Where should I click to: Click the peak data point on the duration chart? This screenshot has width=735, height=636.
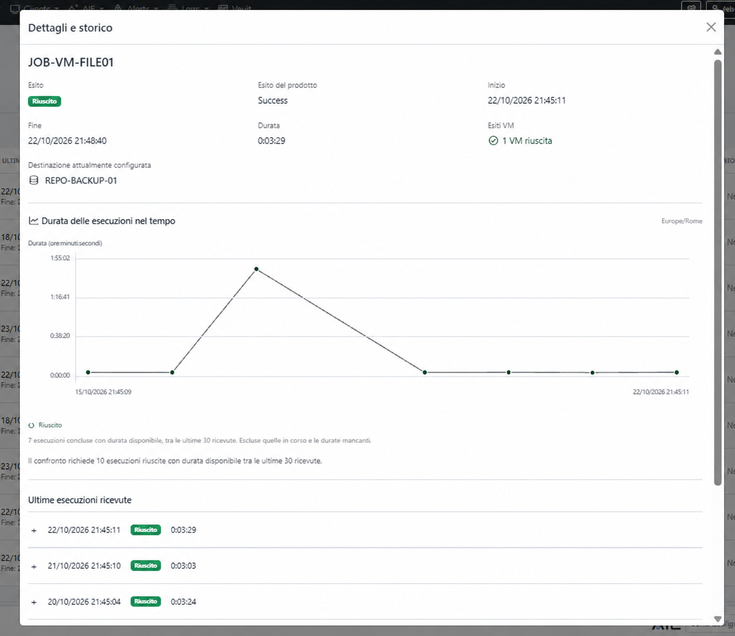point(256,269)
